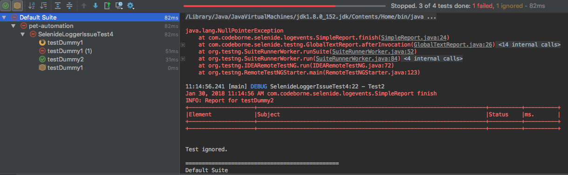Click failed icon next to SelenideLoggerIssueTest4

click(x=33, y=34)
